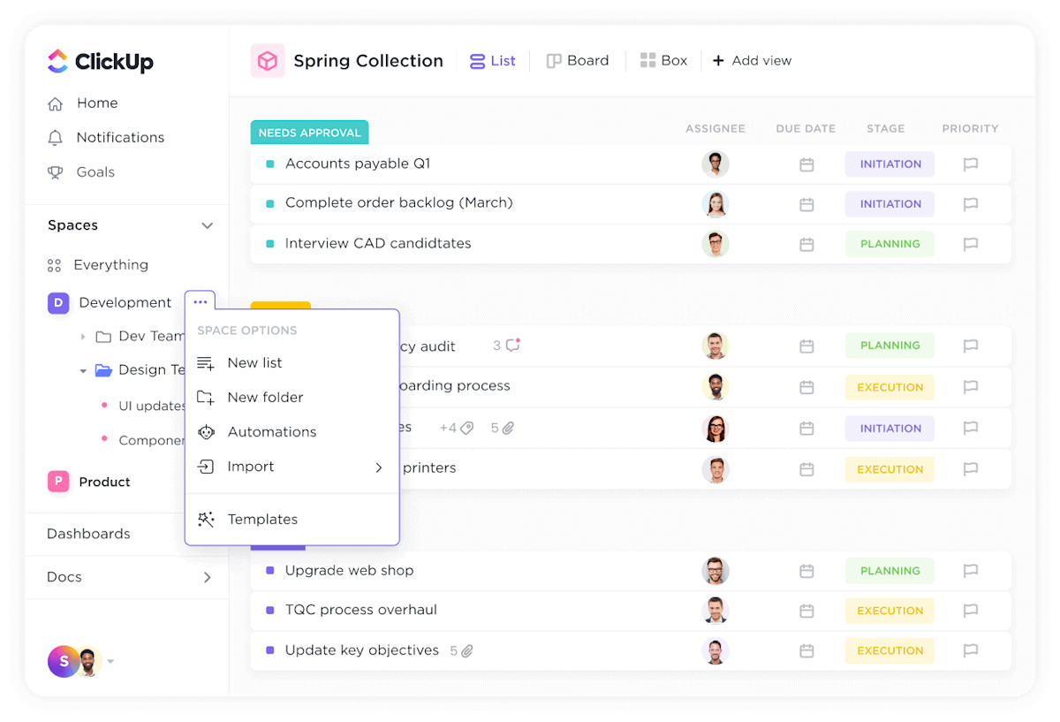Switch to the Board view tab

click(578, 60)
